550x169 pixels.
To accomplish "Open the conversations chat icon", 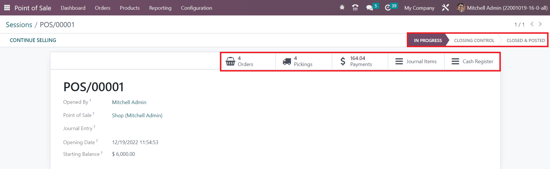I will pyautogui.click(x=369, y=8).
